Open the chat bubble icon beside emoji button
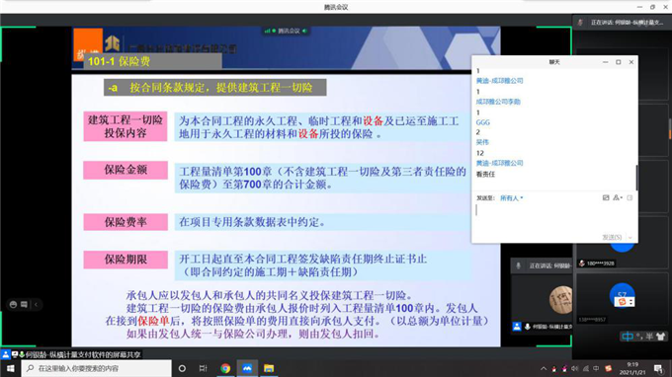 [24, 304]
